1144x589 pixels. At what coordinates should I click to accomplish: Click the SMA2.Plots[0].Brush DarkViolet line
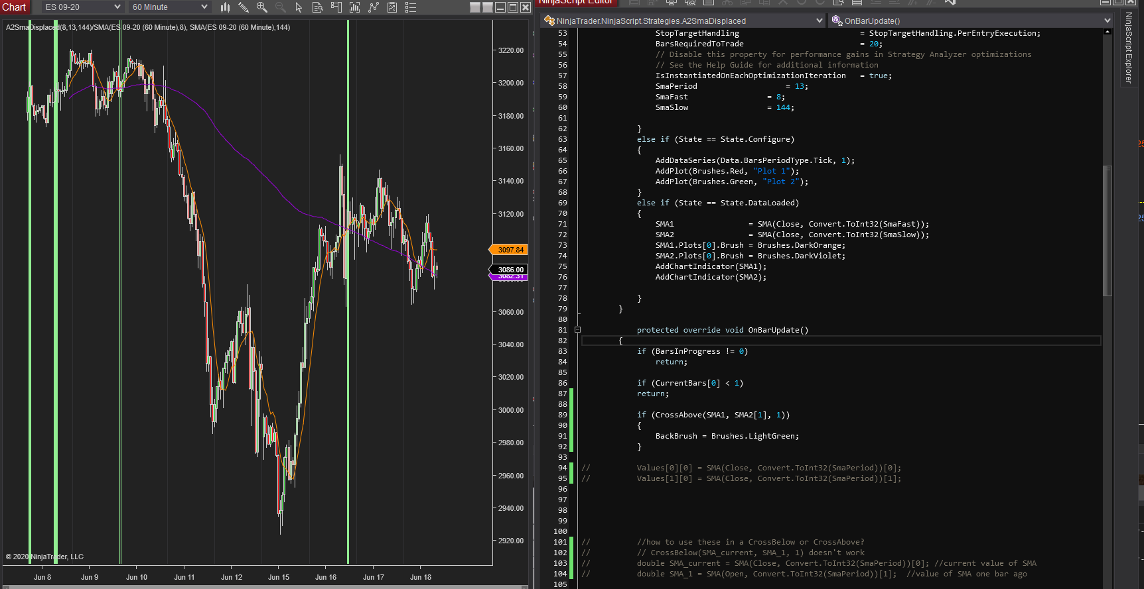751,256
